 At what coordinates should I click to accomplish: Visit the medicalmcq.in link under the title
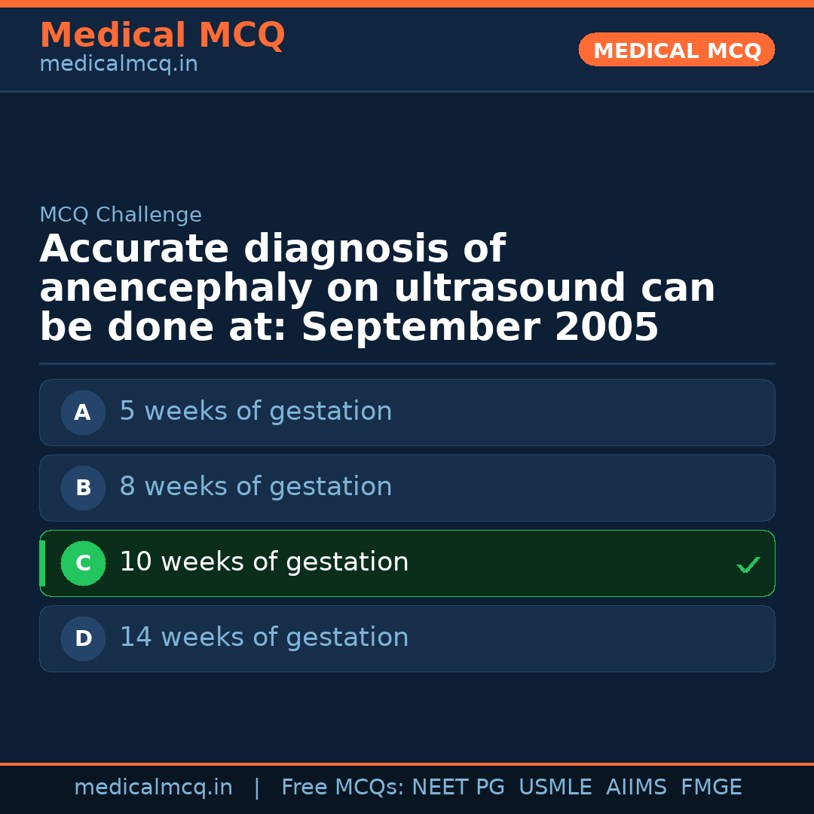pos(118,65)
